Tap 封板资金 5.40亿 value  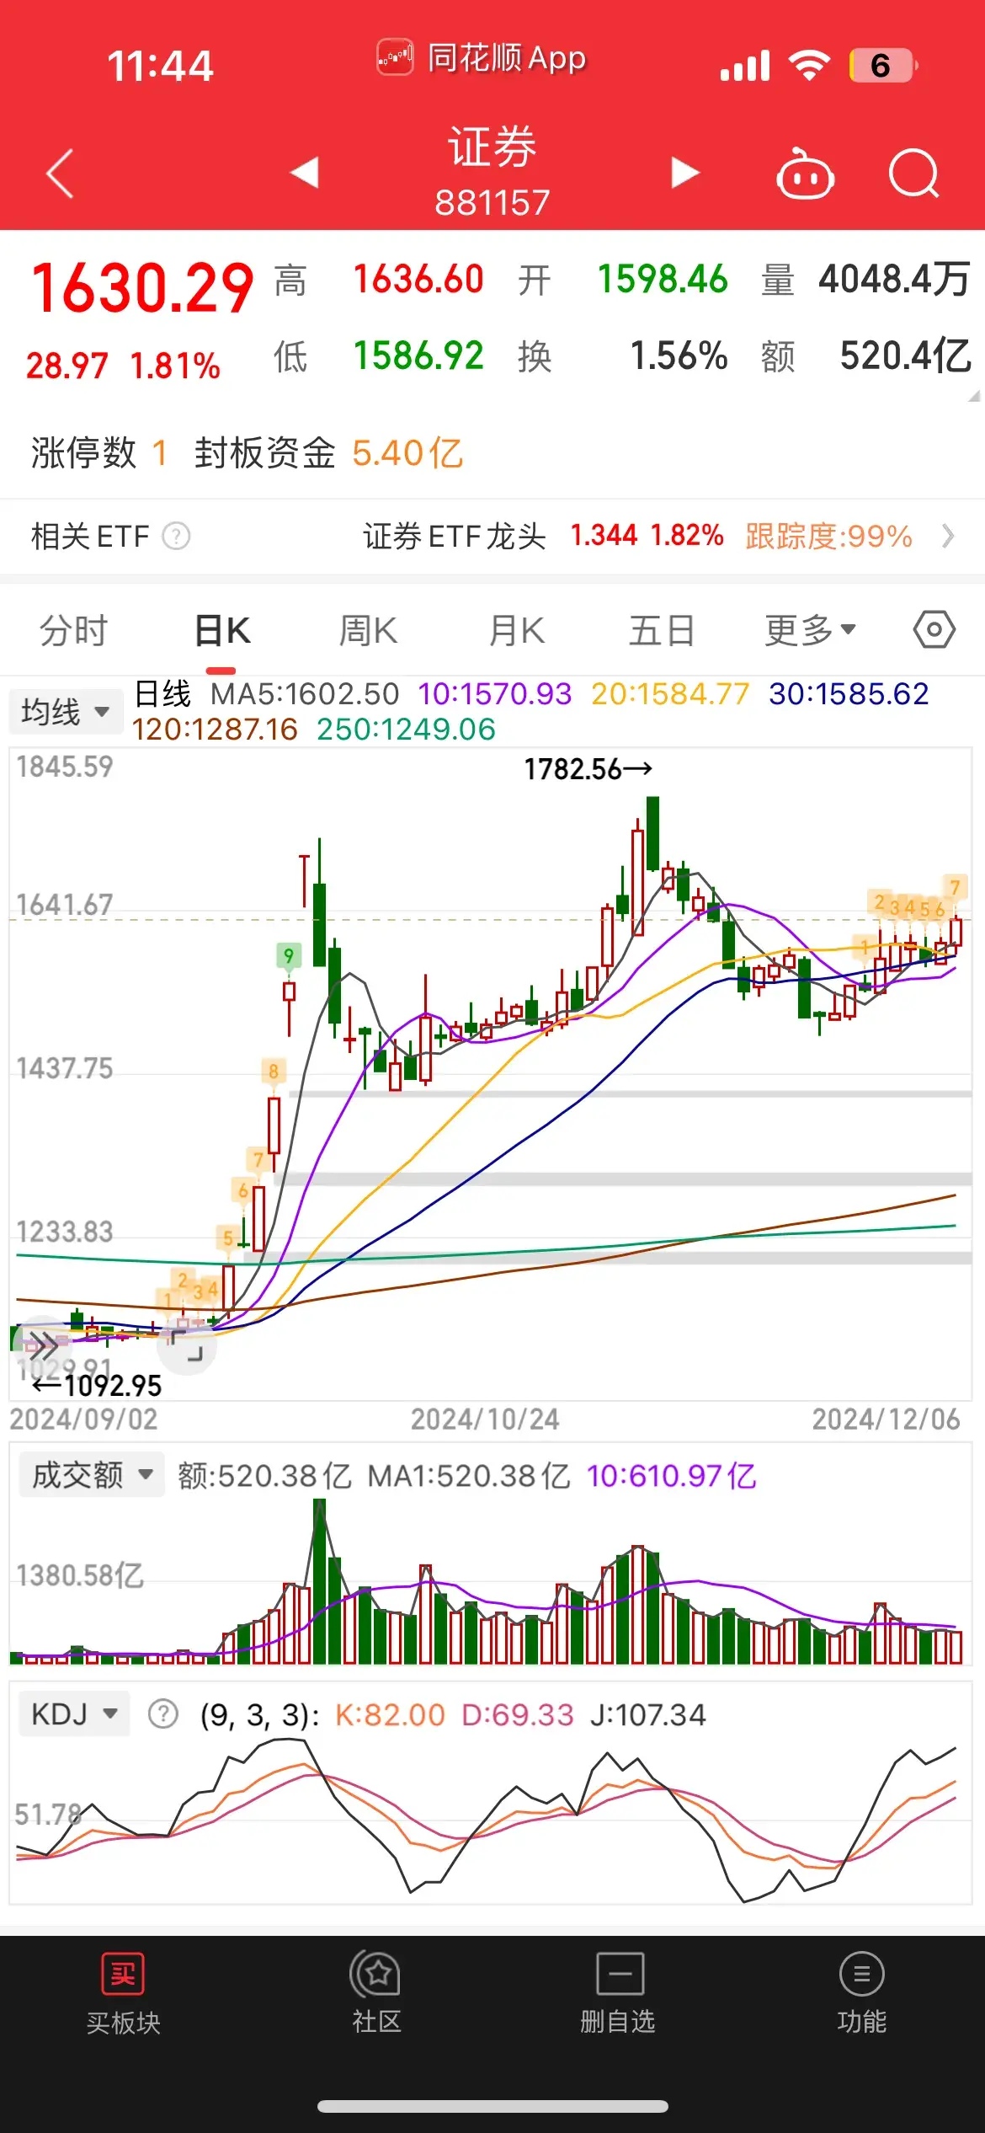click(328, 453)
